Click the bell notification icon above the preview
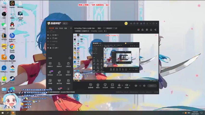 tap(151, 30)
